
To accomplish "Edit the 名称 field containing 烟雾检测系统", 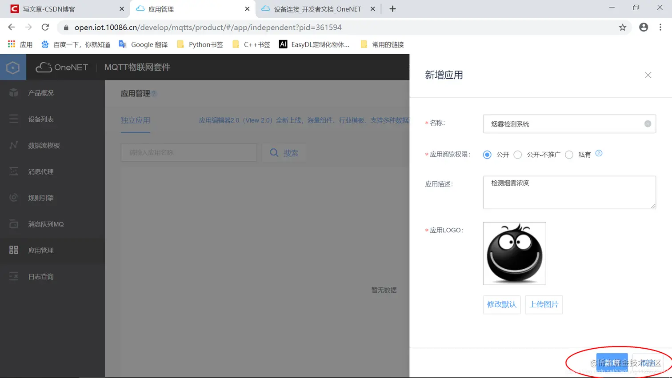I will [x=569, y=124].
